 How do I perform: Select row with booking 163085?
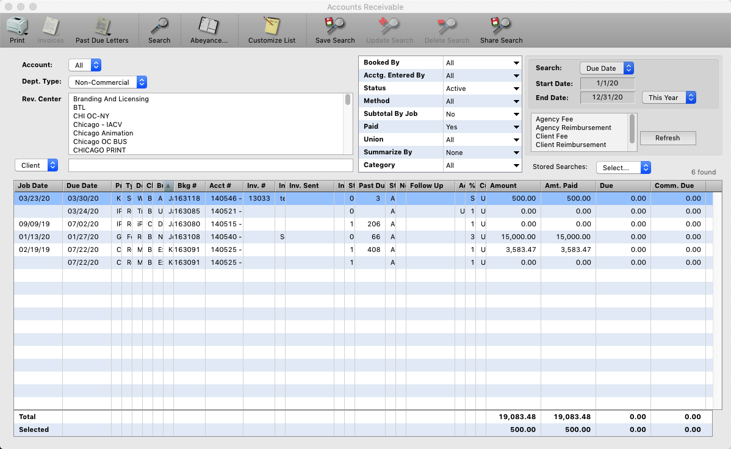point(363,211)
